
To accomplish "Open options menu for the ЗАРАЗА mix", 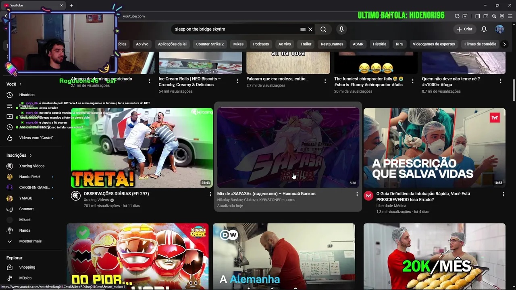I will (x=357, y=194).
